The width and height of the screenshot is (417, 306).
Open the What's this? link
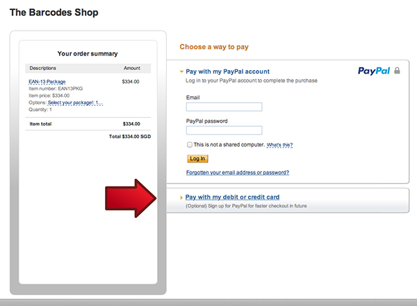pyautogui.click(x=279, y=145)
